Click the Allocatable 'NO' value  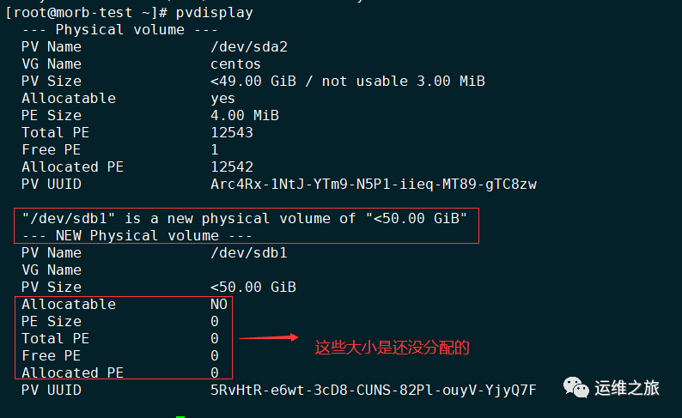pyautogui.click(x=218, y=304)
